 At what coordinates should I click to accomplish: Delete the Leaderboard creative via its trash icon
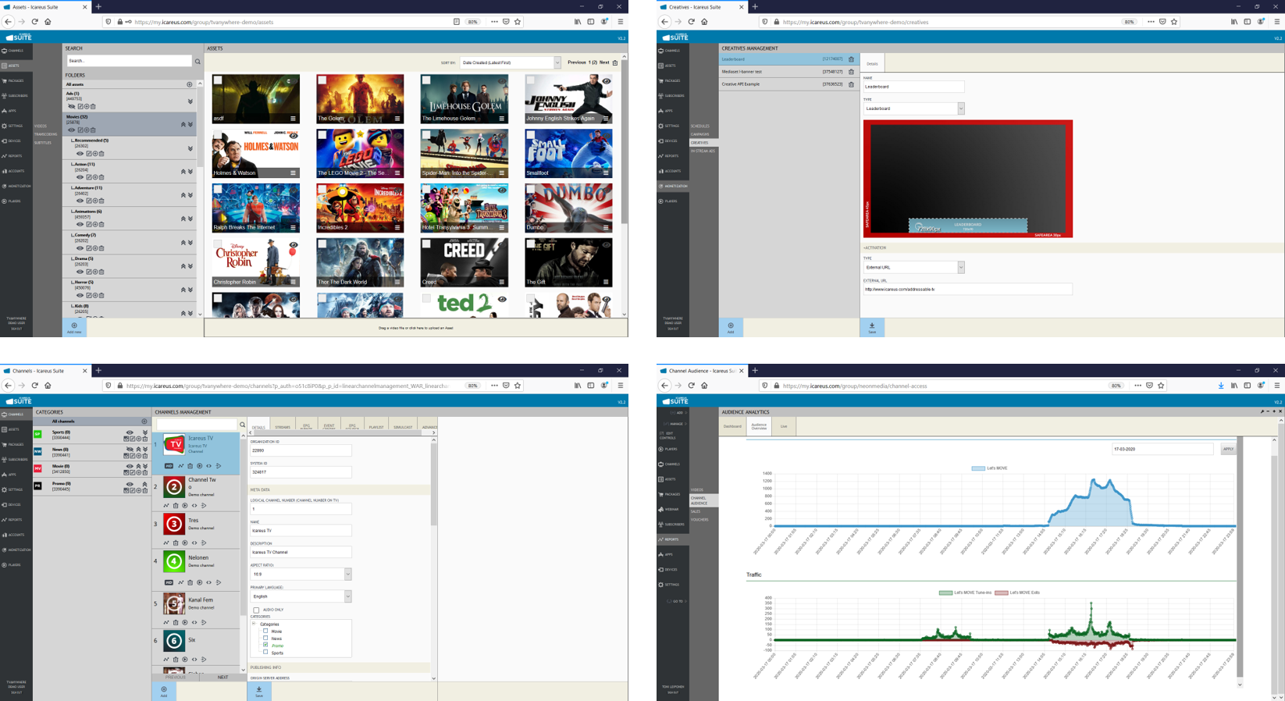pyautogui.click(x=851, y=59)
